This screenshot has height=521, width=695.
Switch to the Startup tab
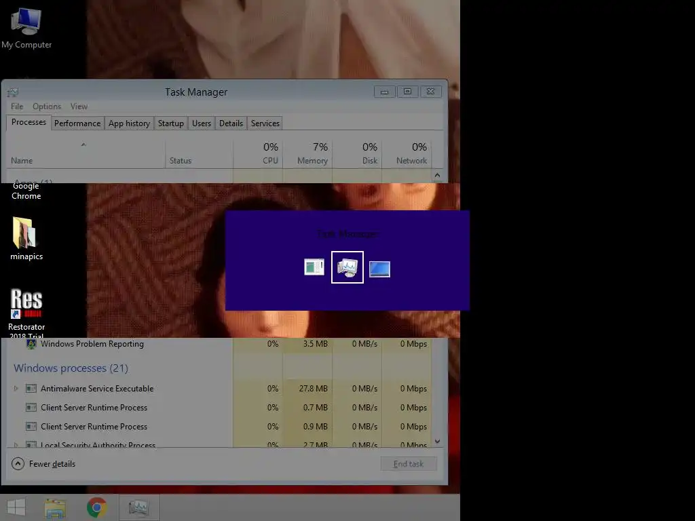point(170,123)
